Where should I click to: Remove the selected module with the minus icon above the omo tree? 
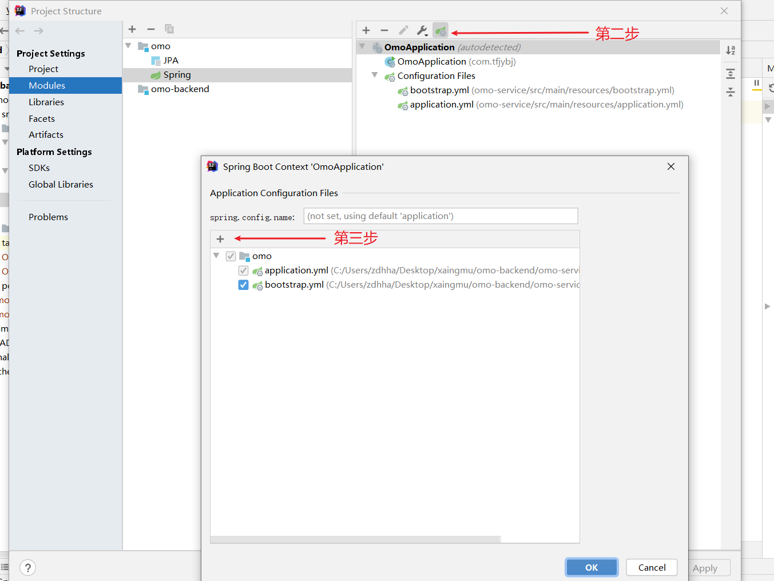coord(151,29)
